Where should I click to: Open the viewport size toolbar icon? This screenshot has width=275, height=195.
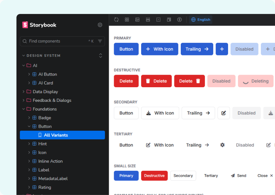pos(169,20)
